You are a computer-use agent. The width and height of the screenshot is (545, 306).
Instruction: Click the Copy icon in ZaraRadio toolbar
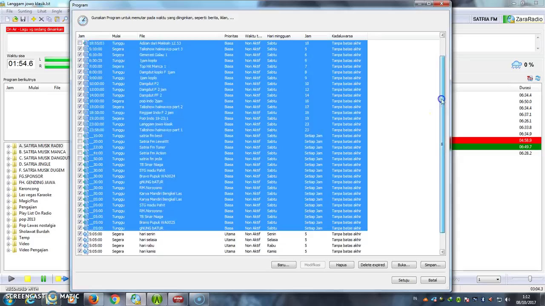point(49,19)
